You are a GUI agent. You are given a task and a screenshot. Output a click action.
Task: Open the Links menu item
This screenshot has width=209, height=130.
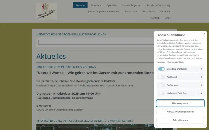tap(168, 18)
